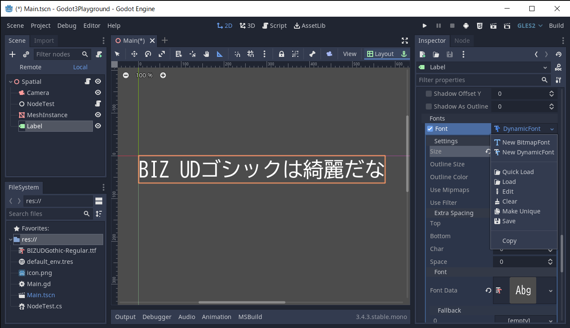Select the Move mode tool in toolbar
The width and height of the screenshot is (570, 328).
pos(134,54)
